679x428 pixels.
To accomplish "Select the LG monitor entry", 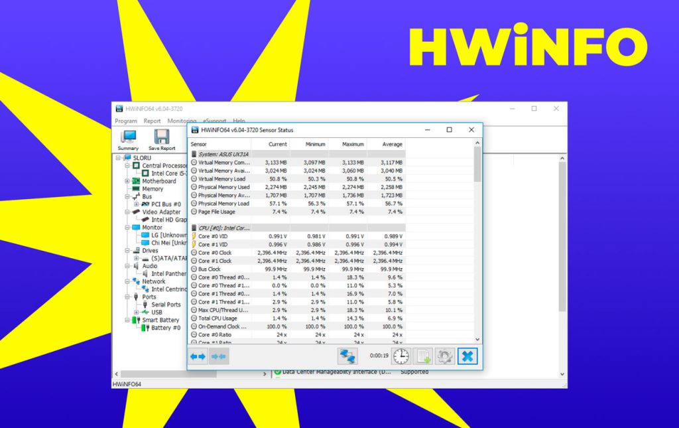I will [168, 235].
